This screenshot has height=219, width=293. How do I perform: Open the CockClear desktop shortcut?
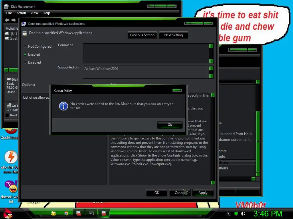click(x=9, y=133)
